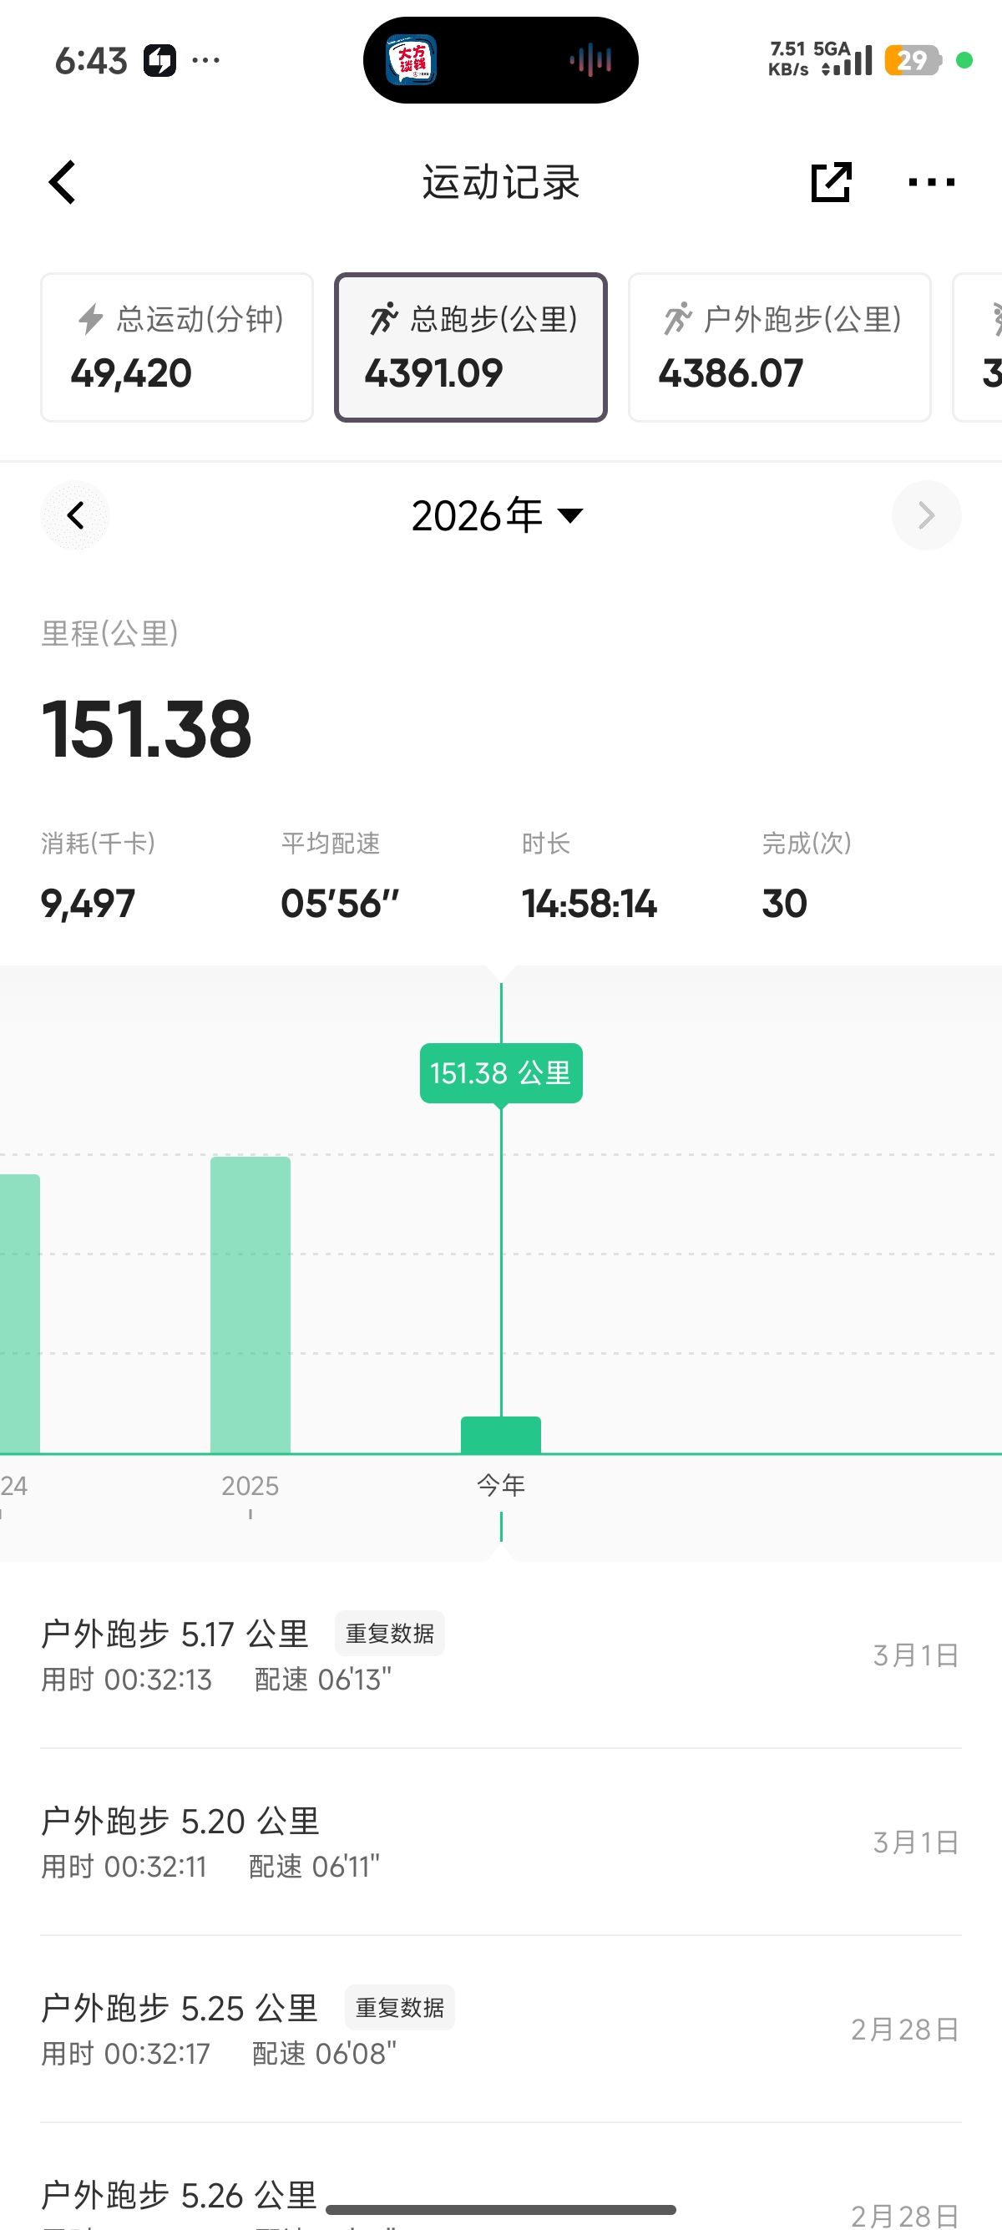Tap the 今年 bar in the chart
Image resolution: width=1002 pixels, height=2230 pixels.
pyautogui.click(x=501, y=1434)
